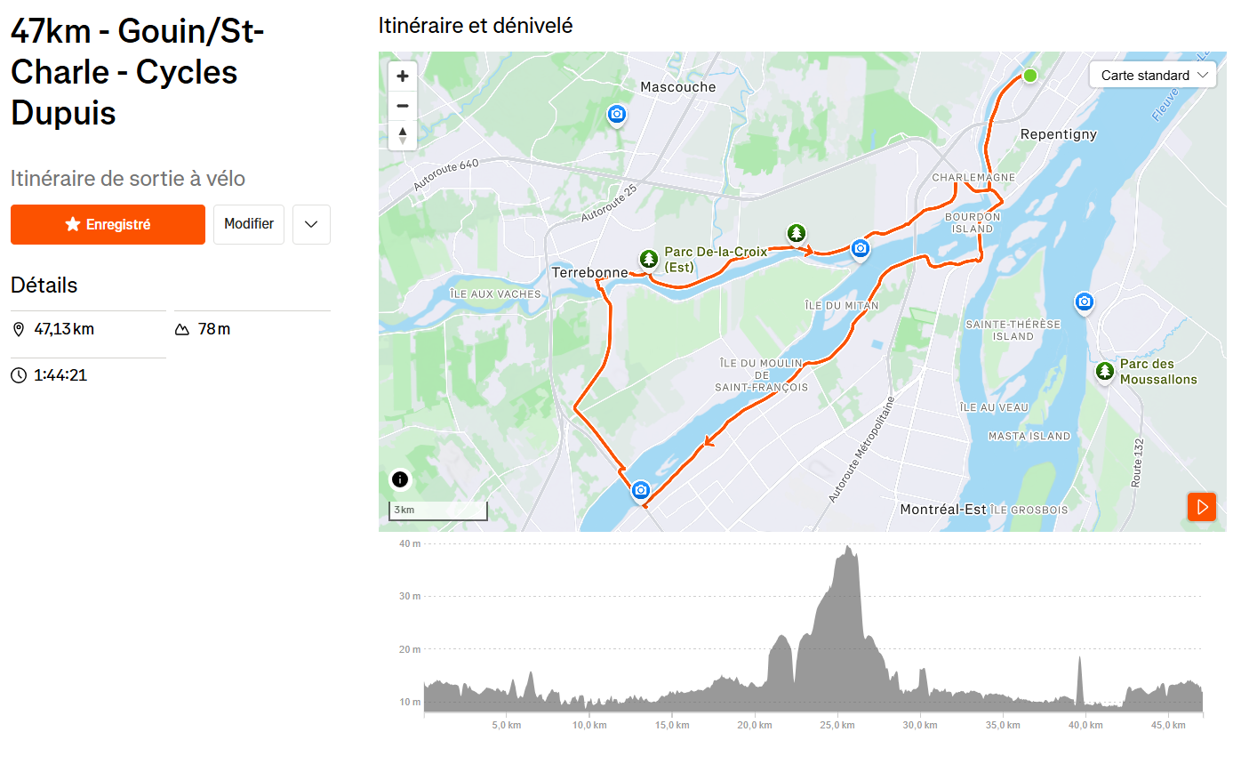Open photo marker at route's southern tip
Screen dimensions: 1241x764
coord(640,490)
